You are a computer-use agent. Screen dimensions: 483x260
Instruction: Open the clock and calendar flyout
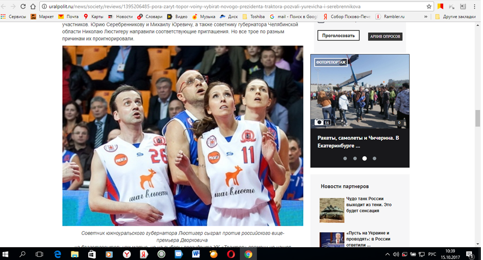(451, 254)
